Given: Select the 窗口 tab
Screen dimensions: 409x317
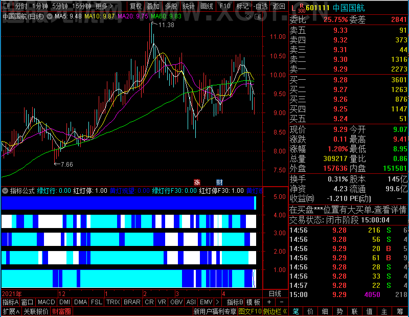Looking at the screenshot, I should click(x=28, y=302).
